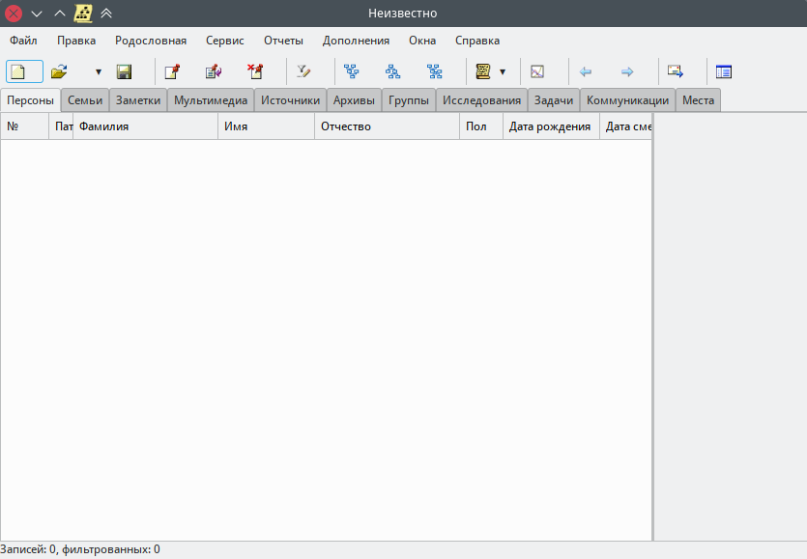The height and width of the screenshot is (559, 807).
Task: Click the application icon in the title bar
Action: [83, 14]
